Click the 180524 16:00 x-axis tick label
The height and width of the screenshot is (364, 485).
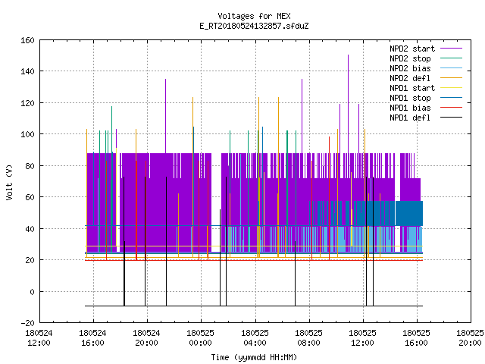(92, 338)
